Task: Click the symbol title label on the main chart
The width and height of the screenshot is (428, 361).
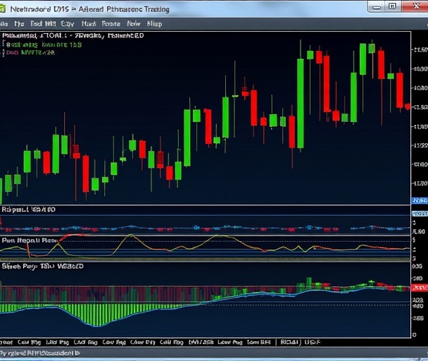Action: tap(70, 35)
